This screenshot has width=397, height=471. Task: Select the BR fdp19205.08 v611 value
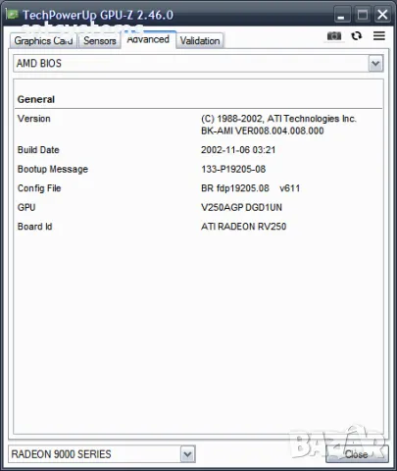click(x=251, y=188)
